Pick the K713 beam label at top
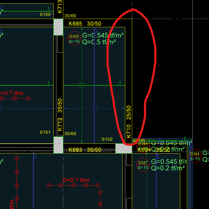The image size is (209, 209). point(60,7)
